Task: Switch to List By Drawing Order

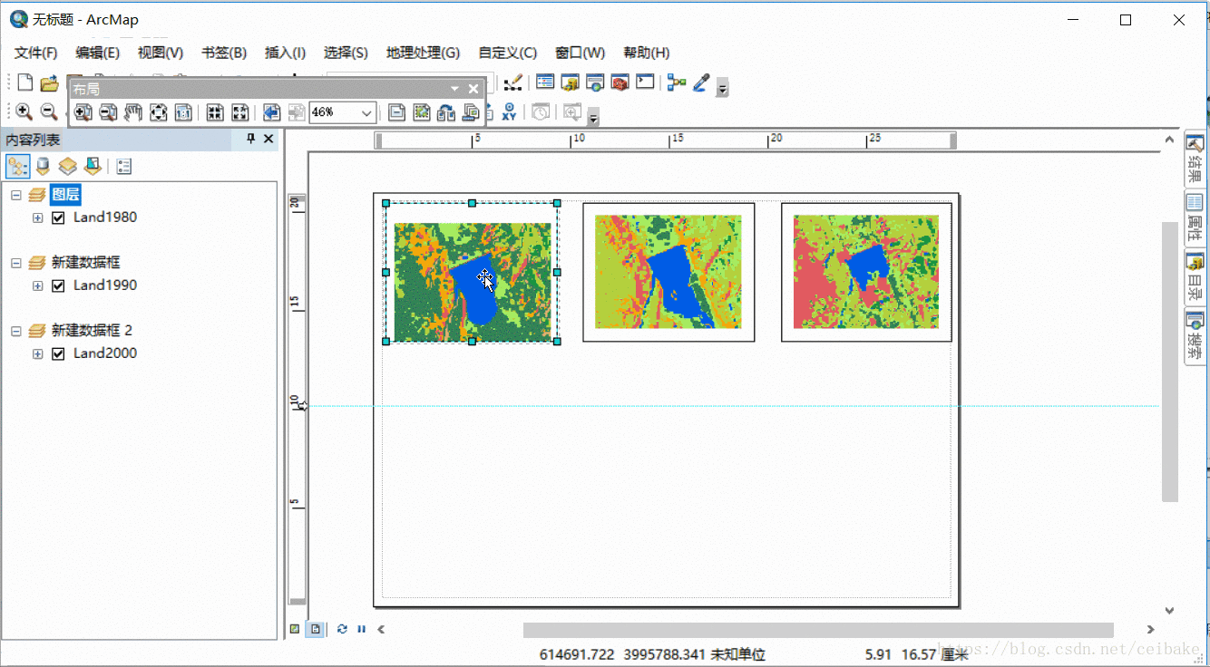Action: coord(17,166)
